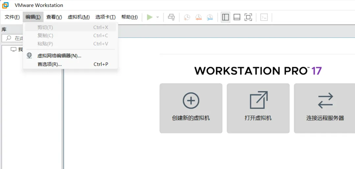Open the 文件(F) menu

pyautogui.click(x=12, y=17)
